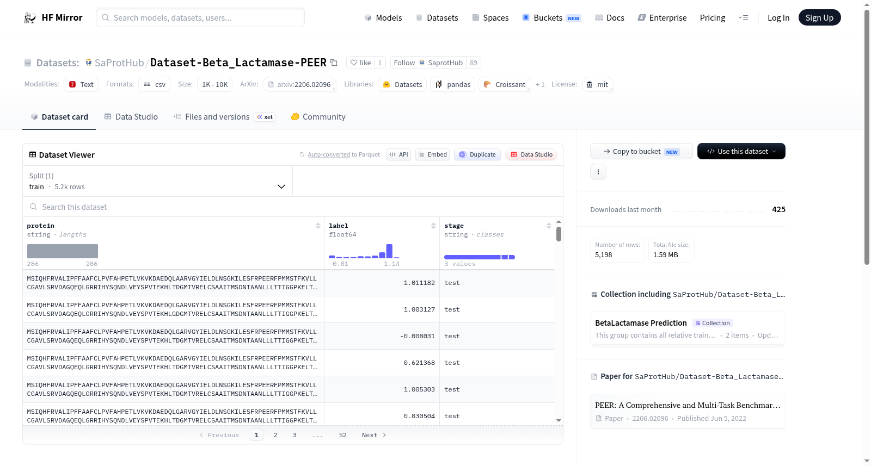Open Models in the top navigation
Viewport: 871px width, 466px height.
[383, 18]
